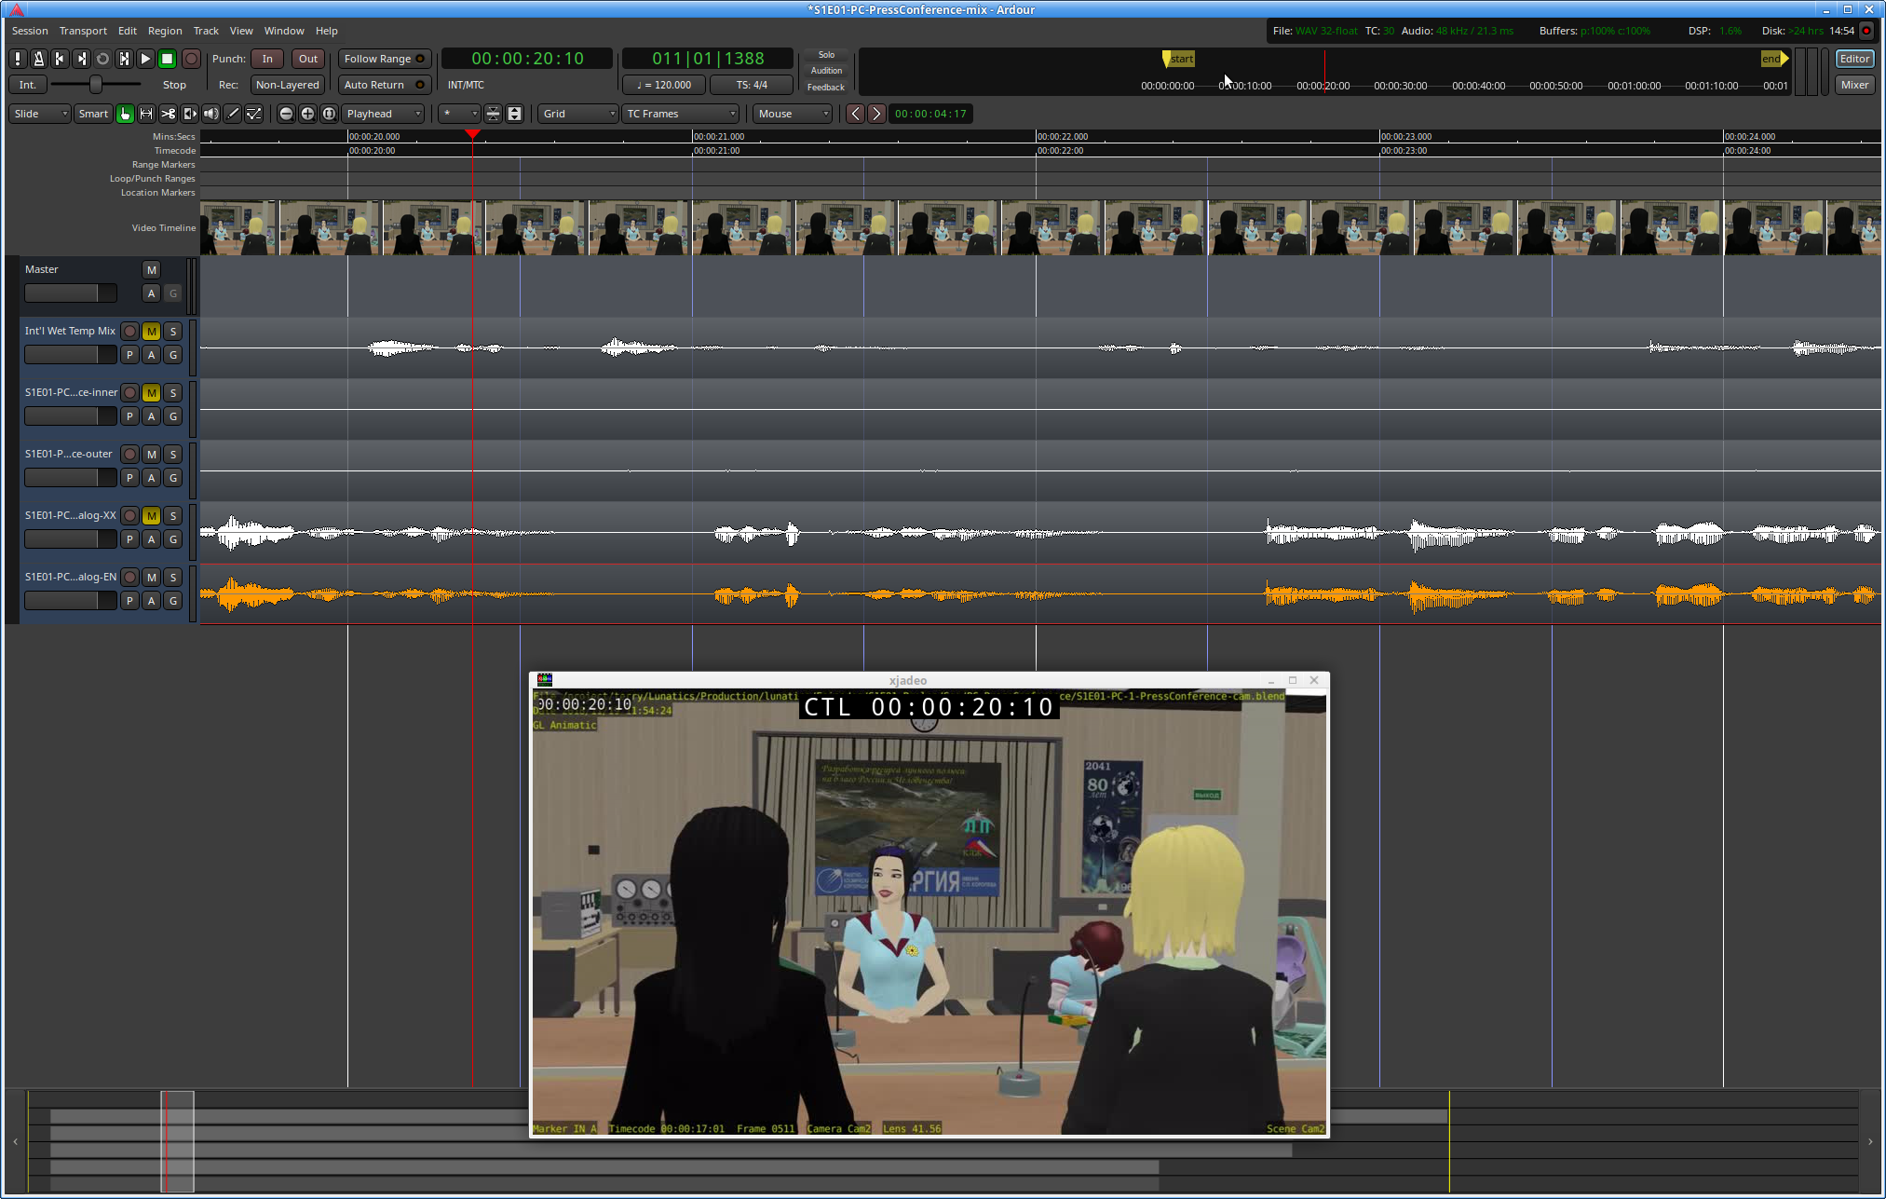1886x1199 pixels.
Task: Open the Grid snap dropdown
Action: pyautogui.click(x=577, y=113)
